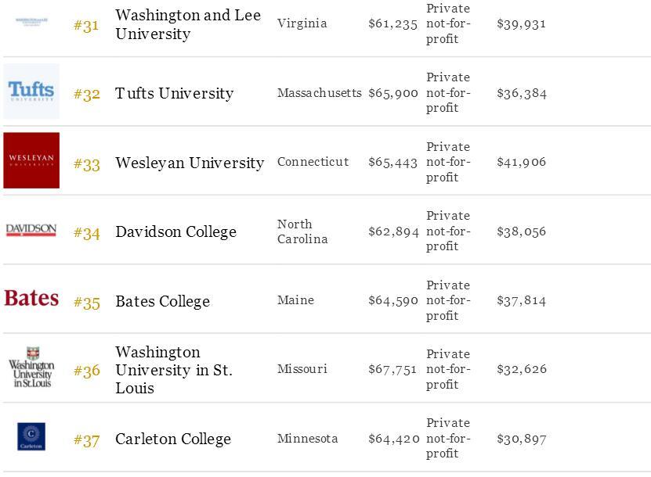Click the North Carolina state cell
The width and height of the screenshot is (651, 477).
tap(302, 231)
